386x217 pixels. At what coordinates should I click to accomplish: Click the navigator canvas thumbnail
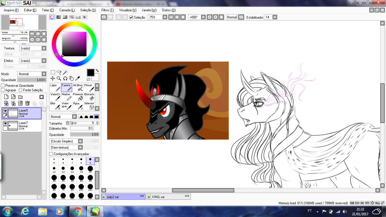[x=24, y=22]
